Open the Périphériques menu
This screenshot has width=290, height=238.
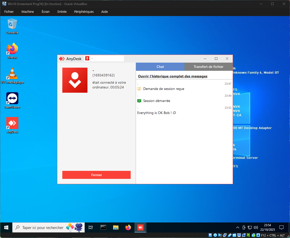click(84, 12)
